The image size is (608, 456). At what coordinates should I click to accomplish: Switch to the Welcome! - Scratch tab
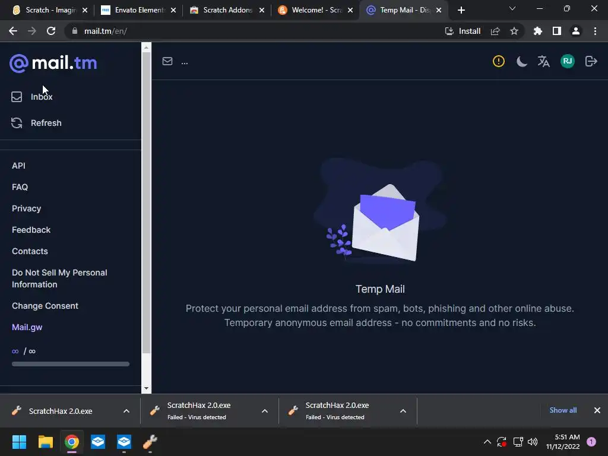316,10
